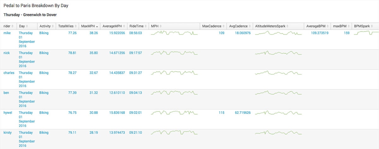Sort table by rider column header
Image resolution: width=379 pixels, height=149 pixels.
8,26
